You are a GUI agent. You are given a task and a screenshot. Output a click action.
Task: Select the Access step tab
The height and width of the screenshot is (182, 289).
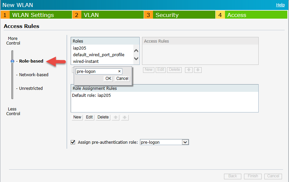[x=251, y=15]
